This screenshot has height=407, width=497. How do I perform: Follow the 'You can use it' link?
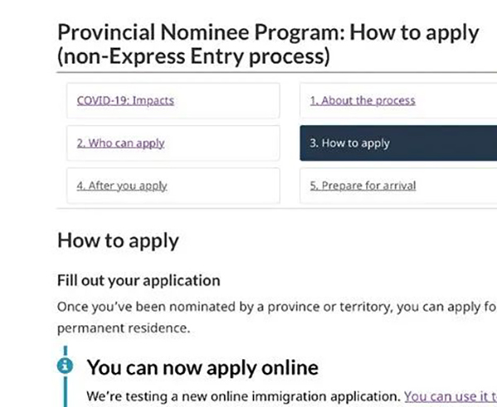pyautogui.click(x=451, y=396)
